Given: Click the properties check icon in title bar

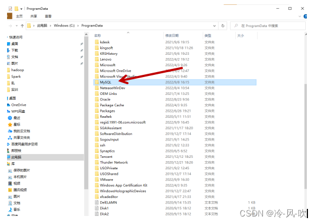Looking at the screenshot, I should click(10, 9).
